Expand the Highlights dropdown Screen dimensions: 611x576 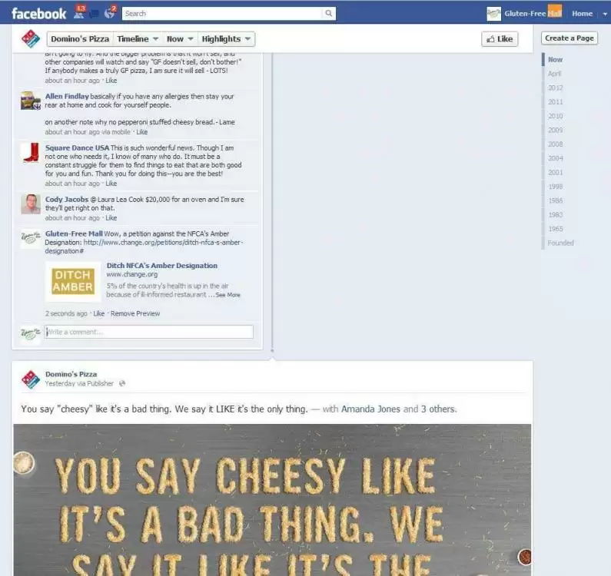pos(226,39)
